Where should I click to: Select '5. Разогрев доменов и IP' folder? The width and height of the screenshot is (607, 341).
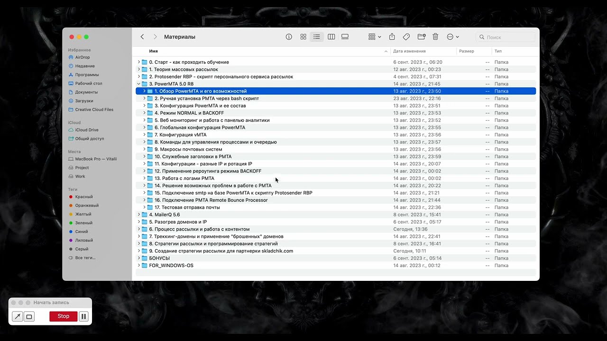336,222
